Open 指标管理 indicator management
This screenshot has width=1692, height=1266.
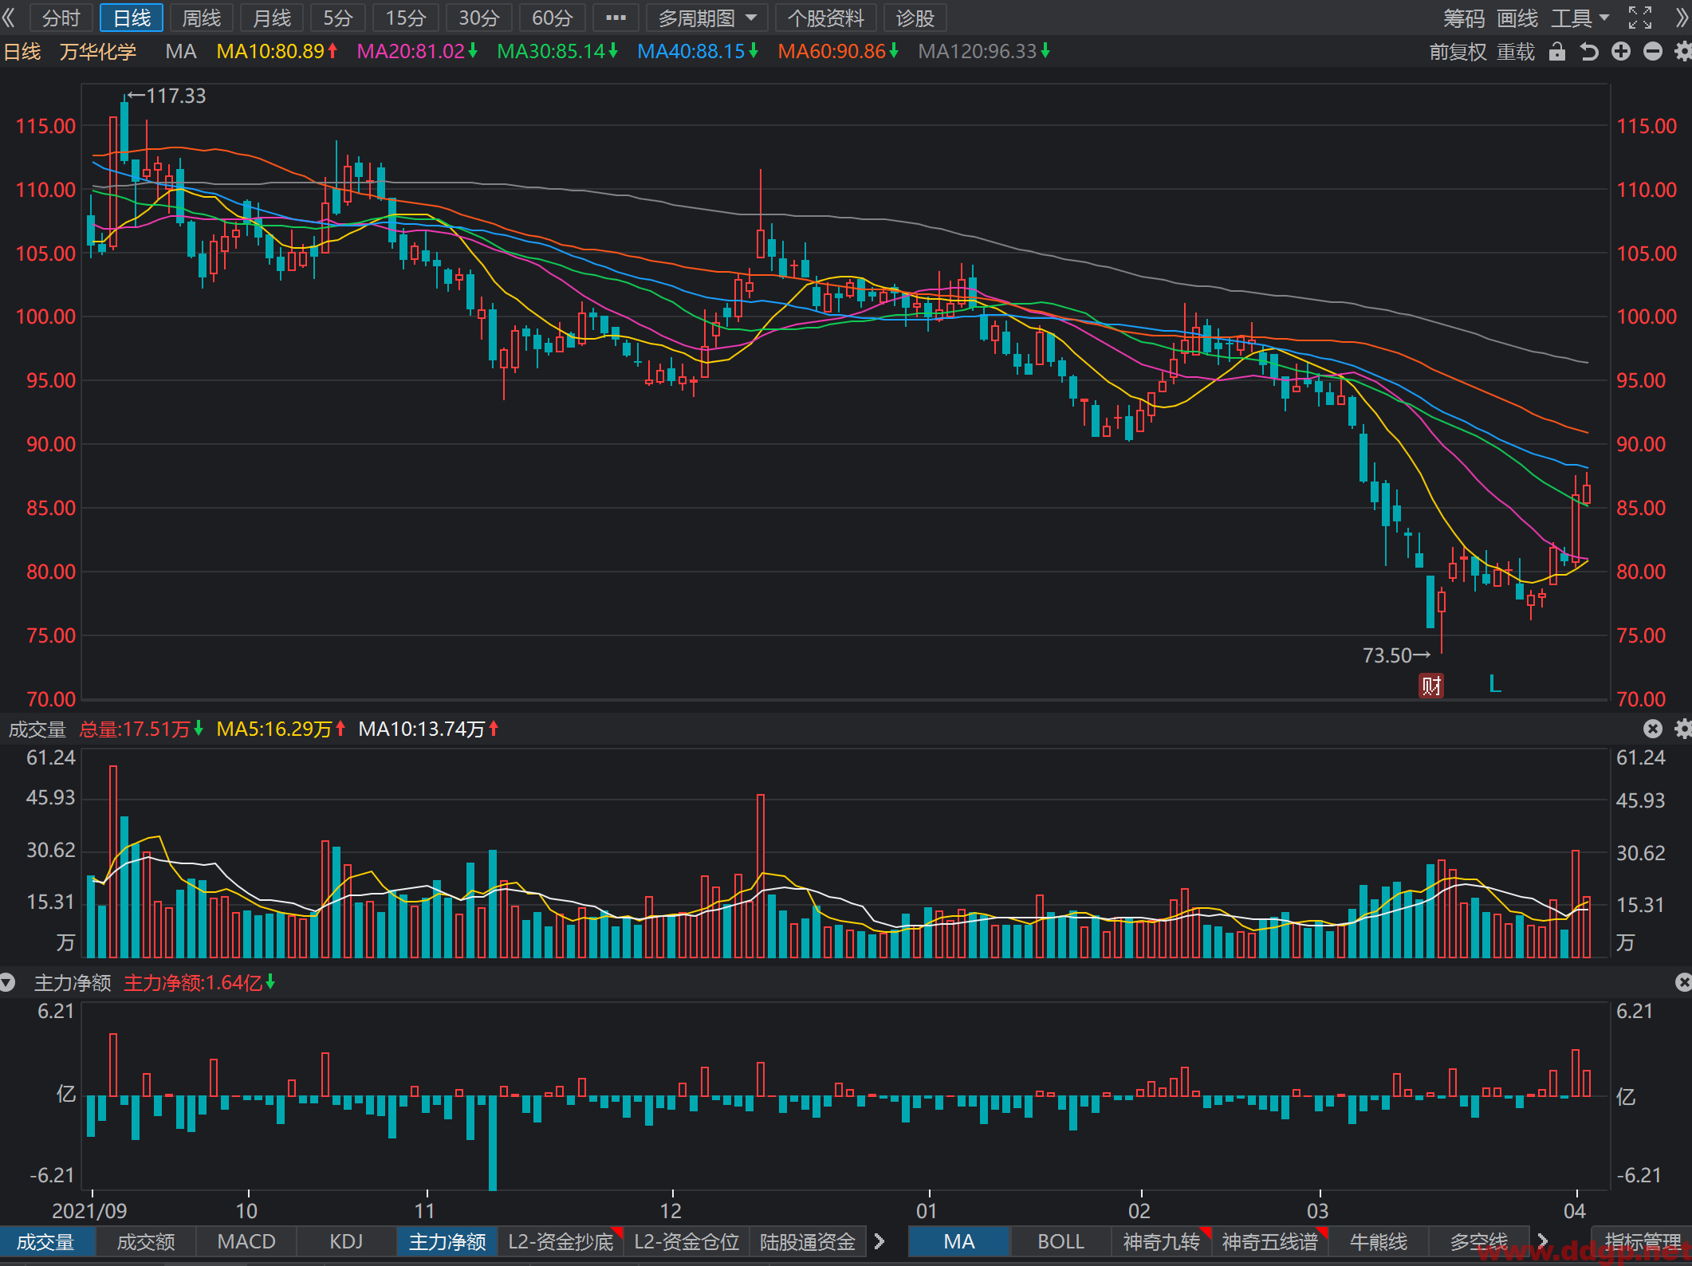(x=1642, y=1241)
